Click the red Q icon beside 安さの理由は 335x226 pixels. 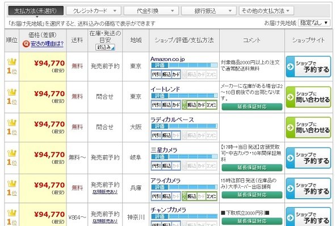26,44
